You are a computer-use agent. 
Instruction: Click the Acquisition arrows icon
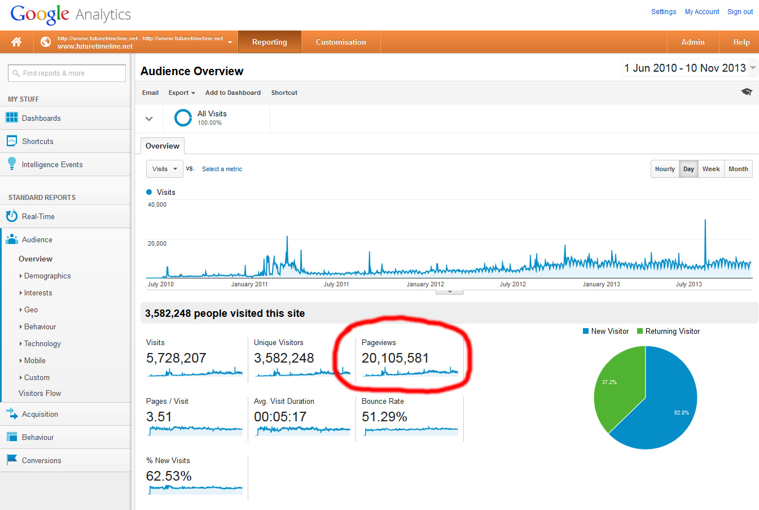coord(11,414)
